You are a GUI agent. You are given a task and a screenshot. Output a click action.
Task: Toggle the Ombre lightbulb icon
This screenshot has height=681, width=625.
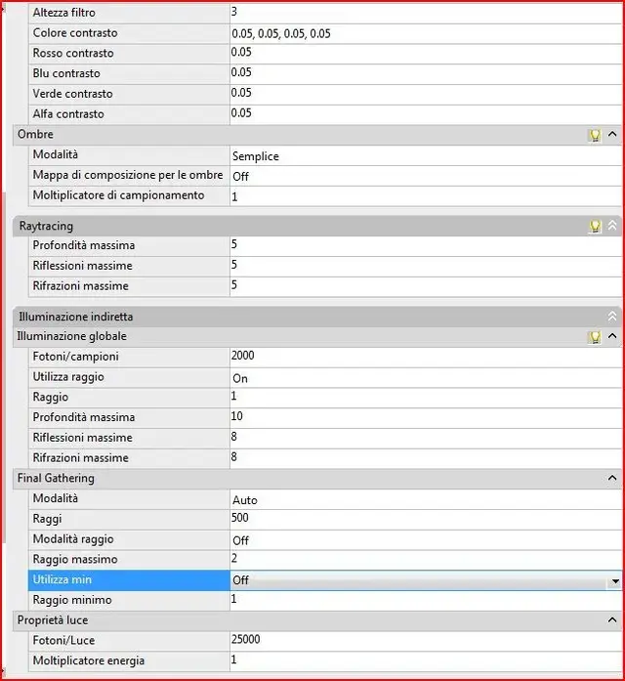point(595,135)
